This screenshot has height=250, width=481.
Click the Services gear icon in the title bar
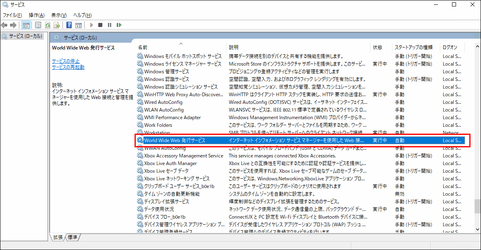tap(5, 4)
